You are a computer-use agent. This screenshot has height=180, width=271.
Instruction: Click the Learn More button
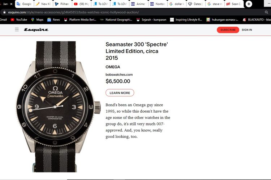point(120,93)
